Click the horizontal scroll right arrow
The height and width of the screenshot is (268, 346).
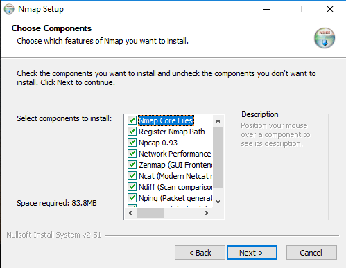click(x=207, y=213)
